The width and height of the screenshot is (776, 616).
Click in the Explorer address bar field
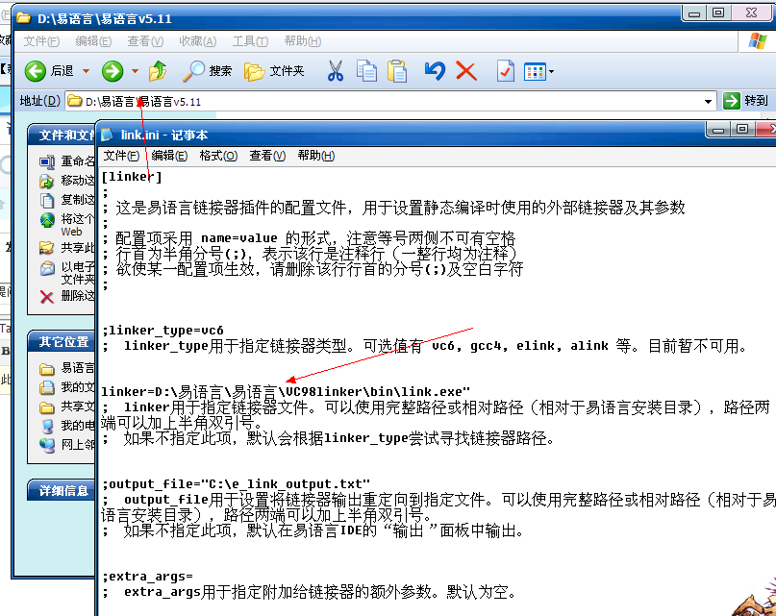[385, 101]
